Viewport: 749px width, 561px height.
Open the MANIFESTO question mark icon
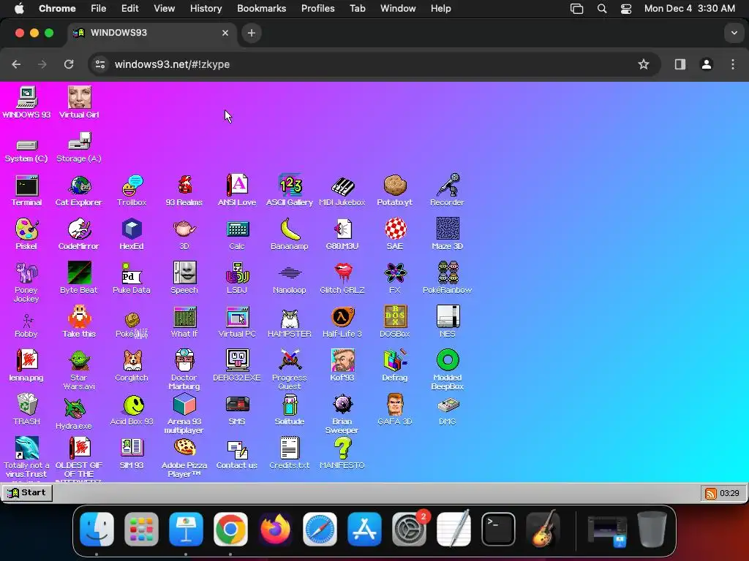click(342, 454)
